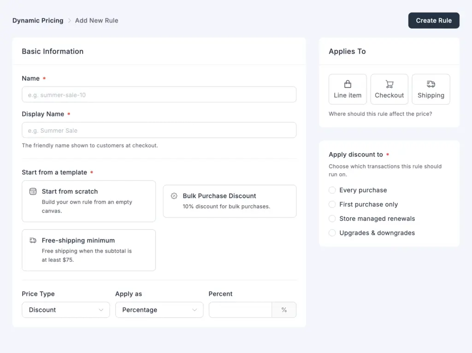Viewport: 472px width, 353px height.
Task: Click the Free-shipping minimum truck icon
Action: point(33,240)
